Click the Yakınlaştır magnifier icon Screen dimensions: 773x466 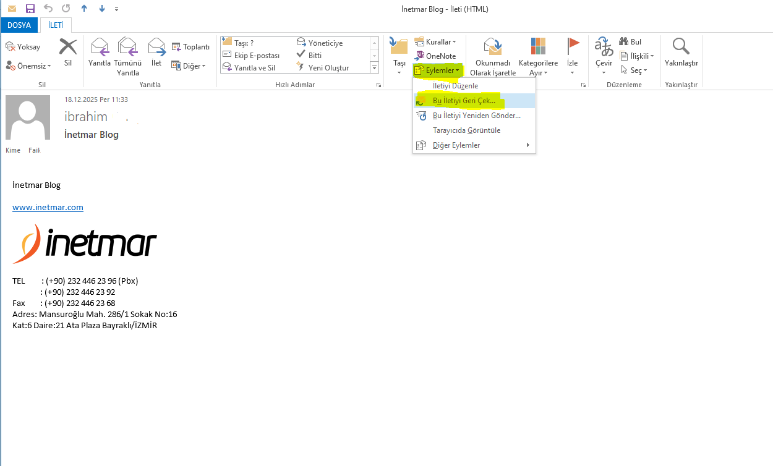pyautogui.click(x=681, y=47)
